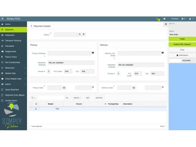Viewport: 196px width, 147px height.
Task: Click the Pickup Address input field
Action: 69,53
